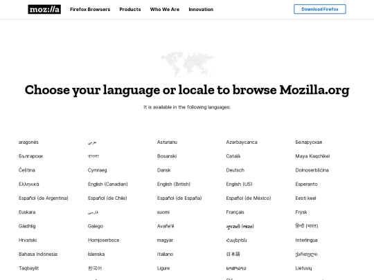This screenshot has width=374, height=280.
Task: Select Asturianu language link
Action: pyautogui.click(x=167, y=142)
